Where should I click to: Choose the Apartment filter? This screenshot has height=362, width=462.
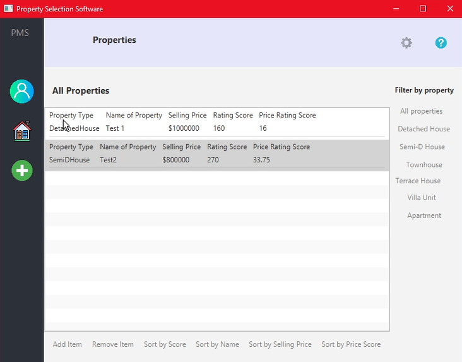(424, 215)
